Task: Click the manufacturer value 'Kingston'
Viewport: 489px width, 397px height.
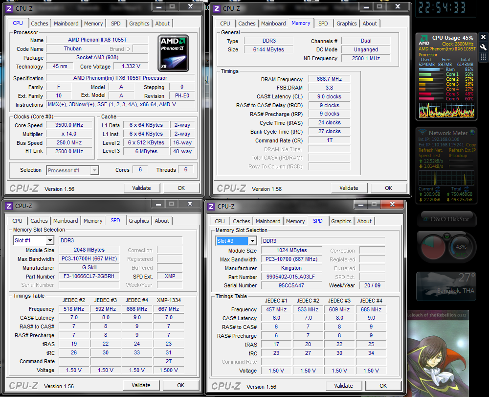Action: click(291, 268)
